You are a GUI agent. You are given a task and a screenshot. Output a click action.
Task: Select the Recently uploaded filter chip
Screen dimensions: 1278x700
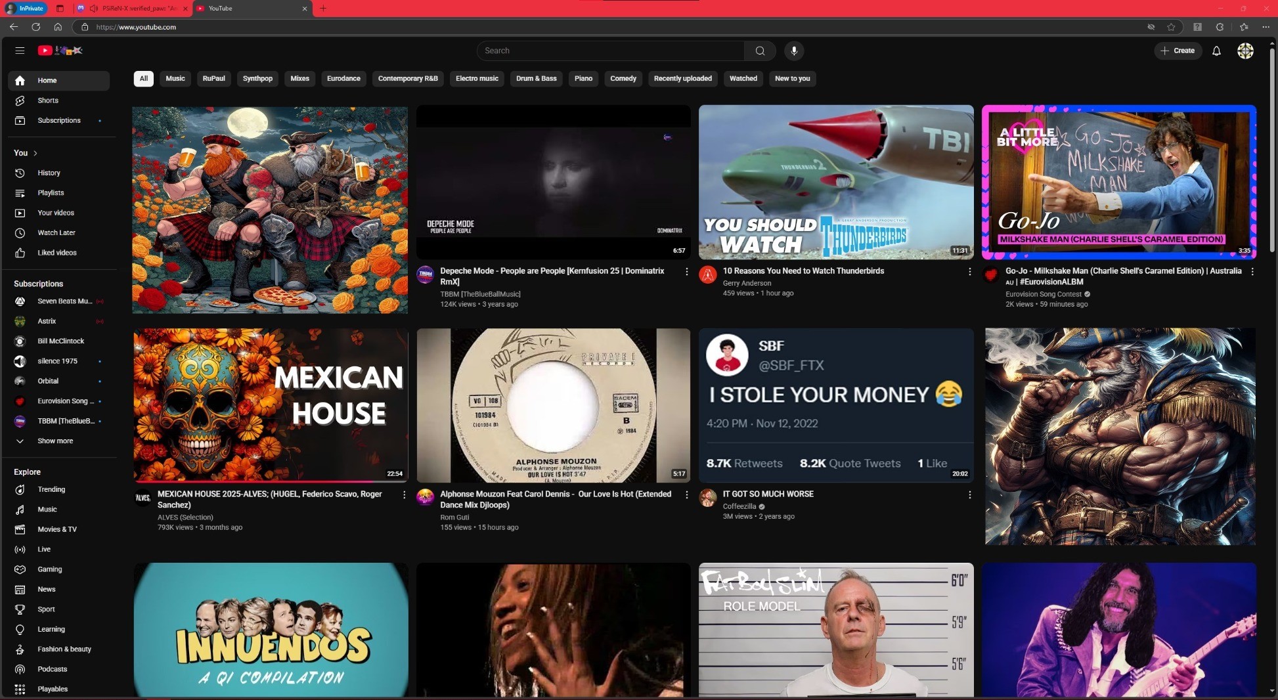coord(682,78)
